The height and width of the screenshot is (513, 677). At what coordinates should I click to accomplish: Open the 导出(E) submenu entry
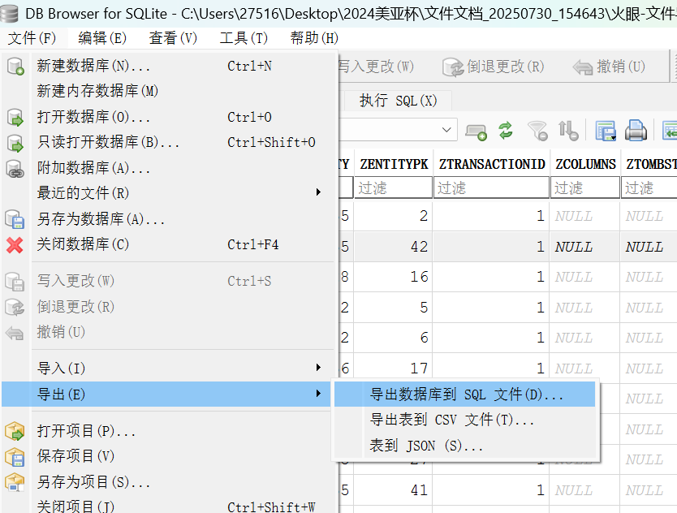(167, 394)
